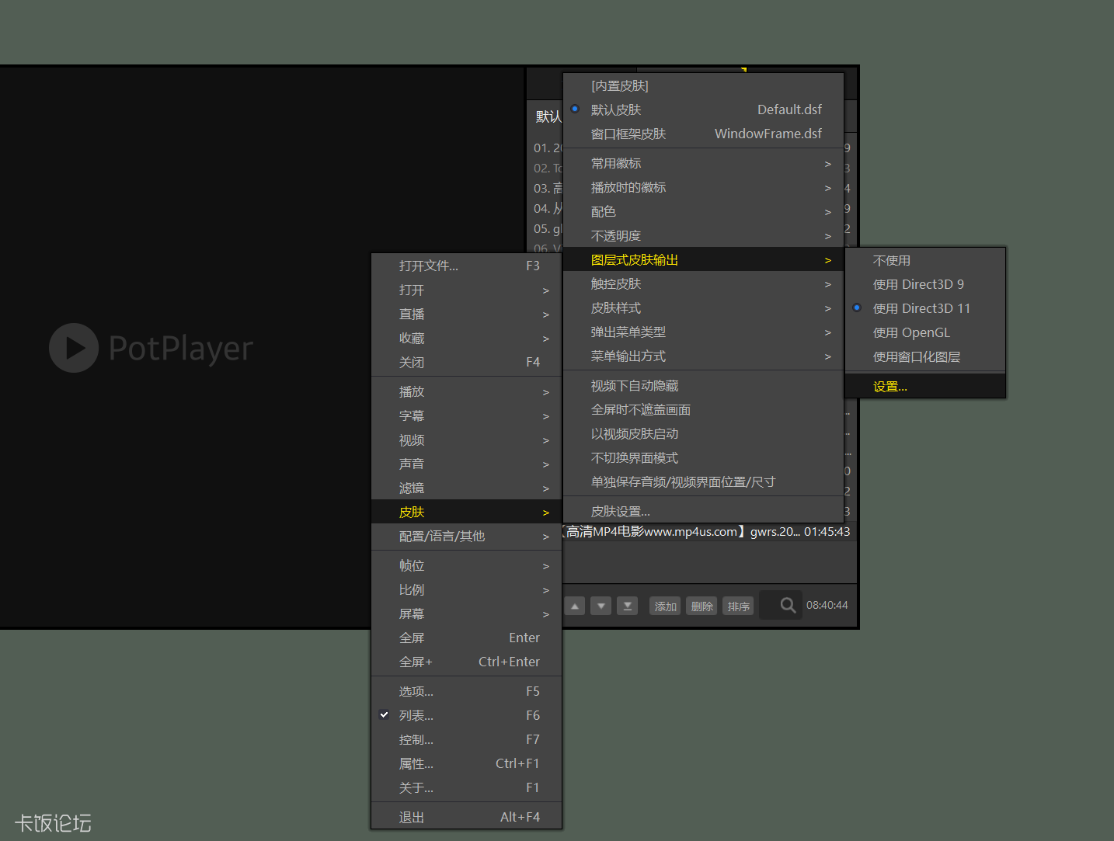This screenshot has height=841, width=1114.
Task: Open 配置/语言/其他 submenu
Action: click(466, 536)
